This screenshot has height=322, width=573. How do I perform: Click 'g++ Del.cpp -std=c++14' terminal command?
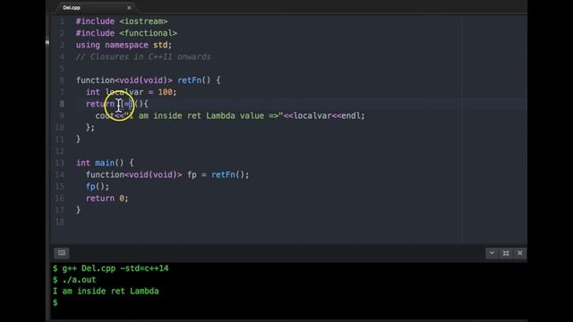coord(115,268)
